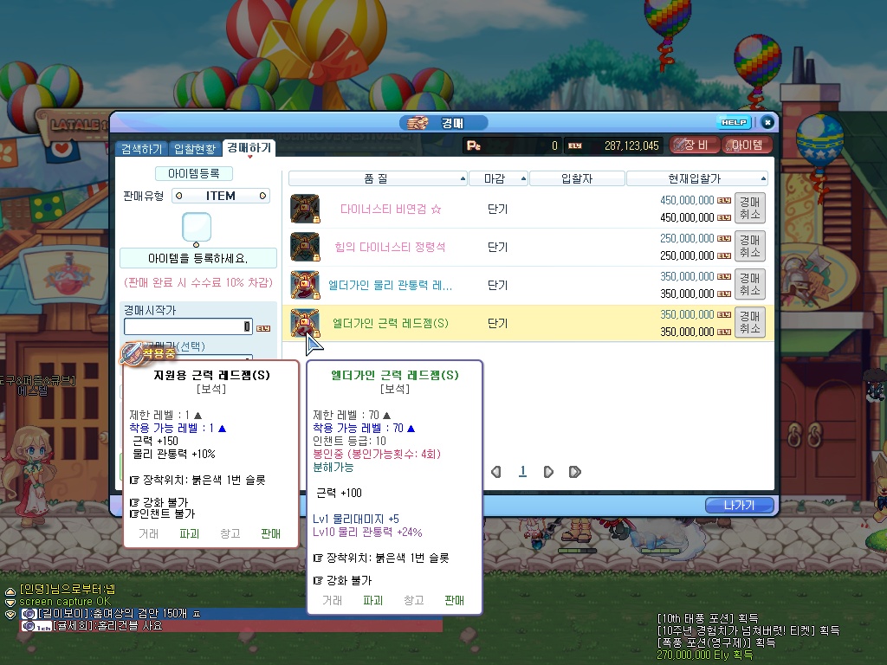
Task: Switch sale type ITEM to previous option
Action: 178,197
